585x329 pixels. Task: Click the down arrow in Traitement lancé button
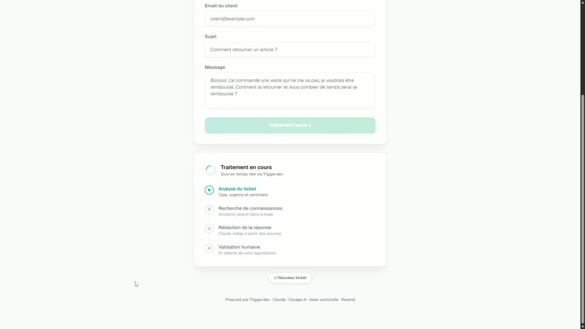click(310, 126)
